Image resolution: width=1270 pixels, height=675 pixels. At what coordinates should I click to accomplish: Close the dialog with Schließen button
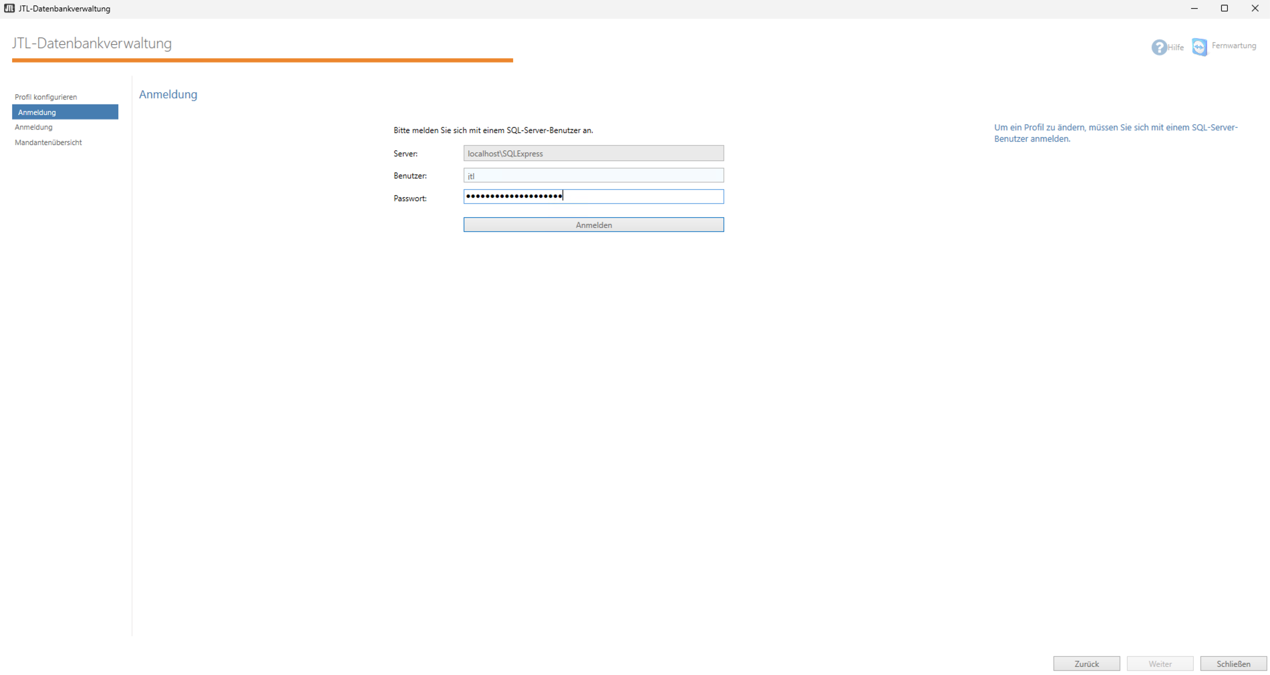point(1233,664)
